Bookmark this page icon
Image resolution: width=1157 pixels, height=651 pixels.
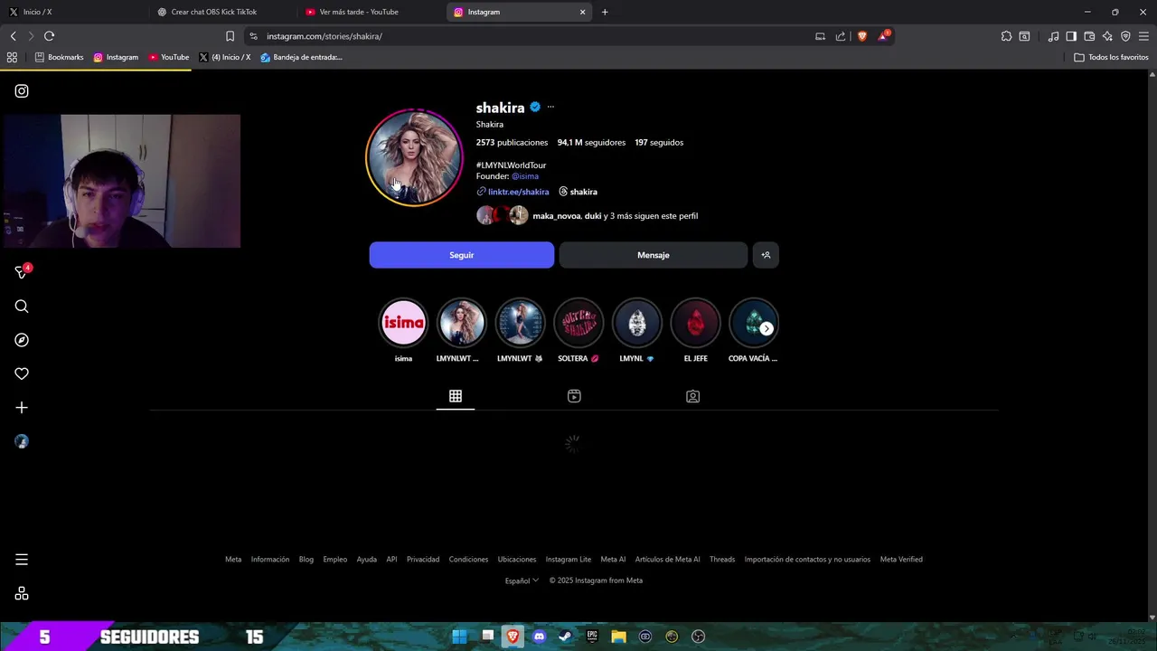[x=230, y=36]
